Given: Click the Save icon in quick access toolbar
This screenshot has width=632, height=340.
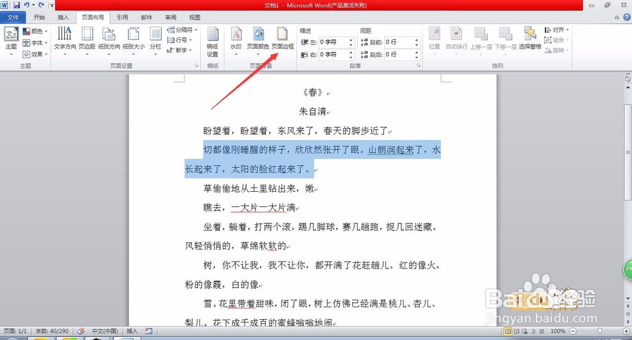Looking at the screenshot, I should click(x=16, y=5).
